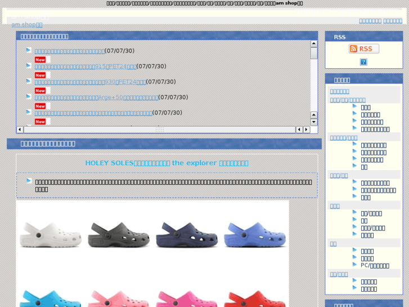Viewport: 409px width, 307px height.
Task: Click the cyan clog shoe image
Action: coord(50,298)
